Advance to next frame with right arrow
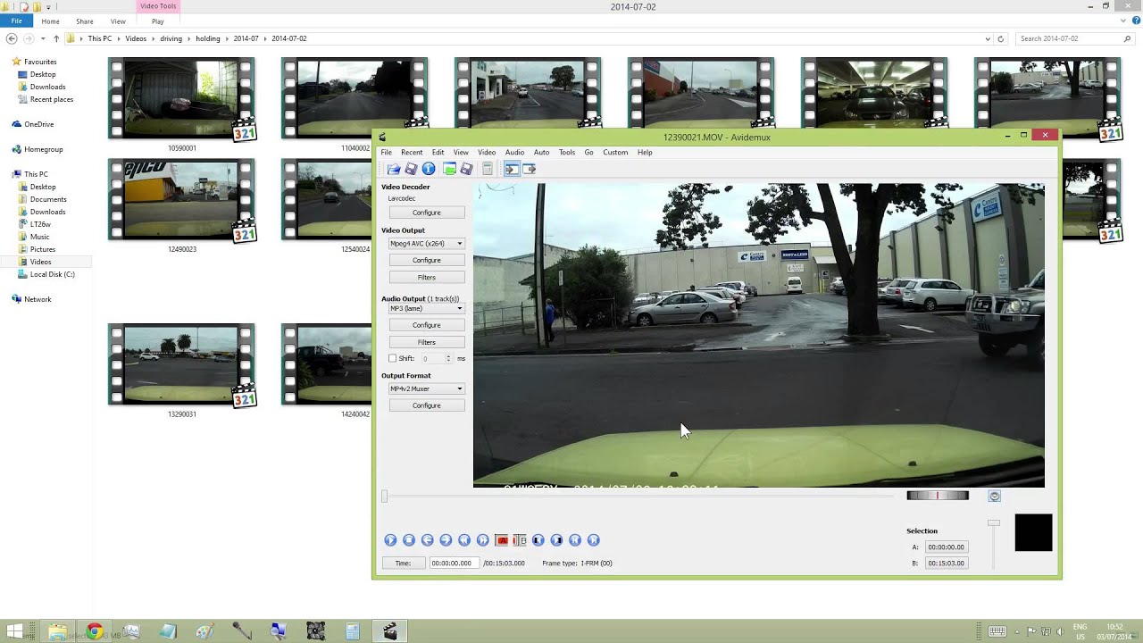This screenshot has height=643, width=1143. [x=446, y=540]
